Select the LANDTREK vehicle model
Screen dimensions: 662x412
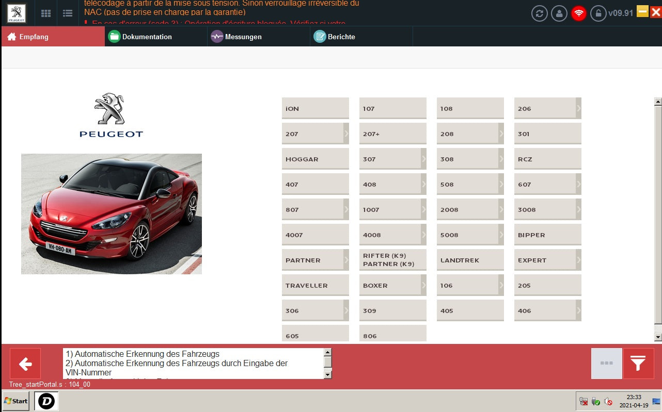click(470, 260)
